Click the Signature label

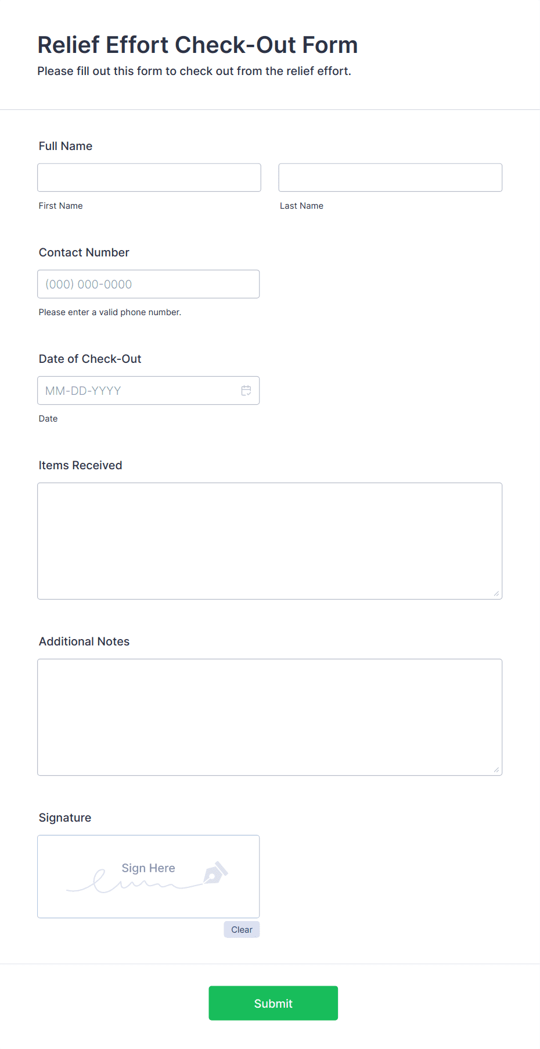click(65, 818)
